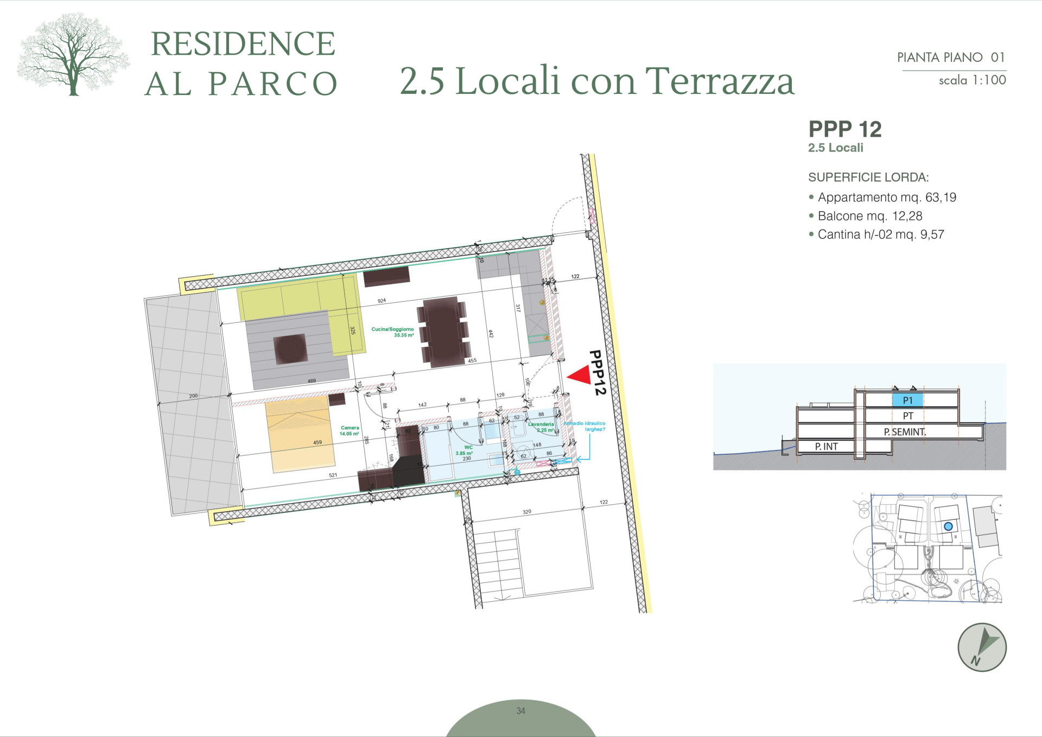
Task: Click the PPP 12 unit heading
Action: [x=844, y=129]
